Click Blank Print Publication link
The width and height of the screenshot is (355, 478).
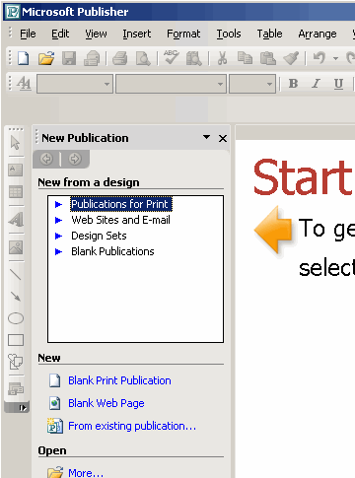click(x=119, y=380)
